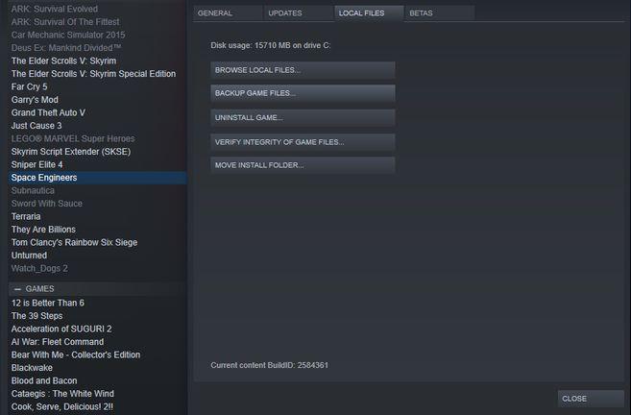Select Sword With Sauce
Viewport: 631px width, 415px height.
pos(47,204)
